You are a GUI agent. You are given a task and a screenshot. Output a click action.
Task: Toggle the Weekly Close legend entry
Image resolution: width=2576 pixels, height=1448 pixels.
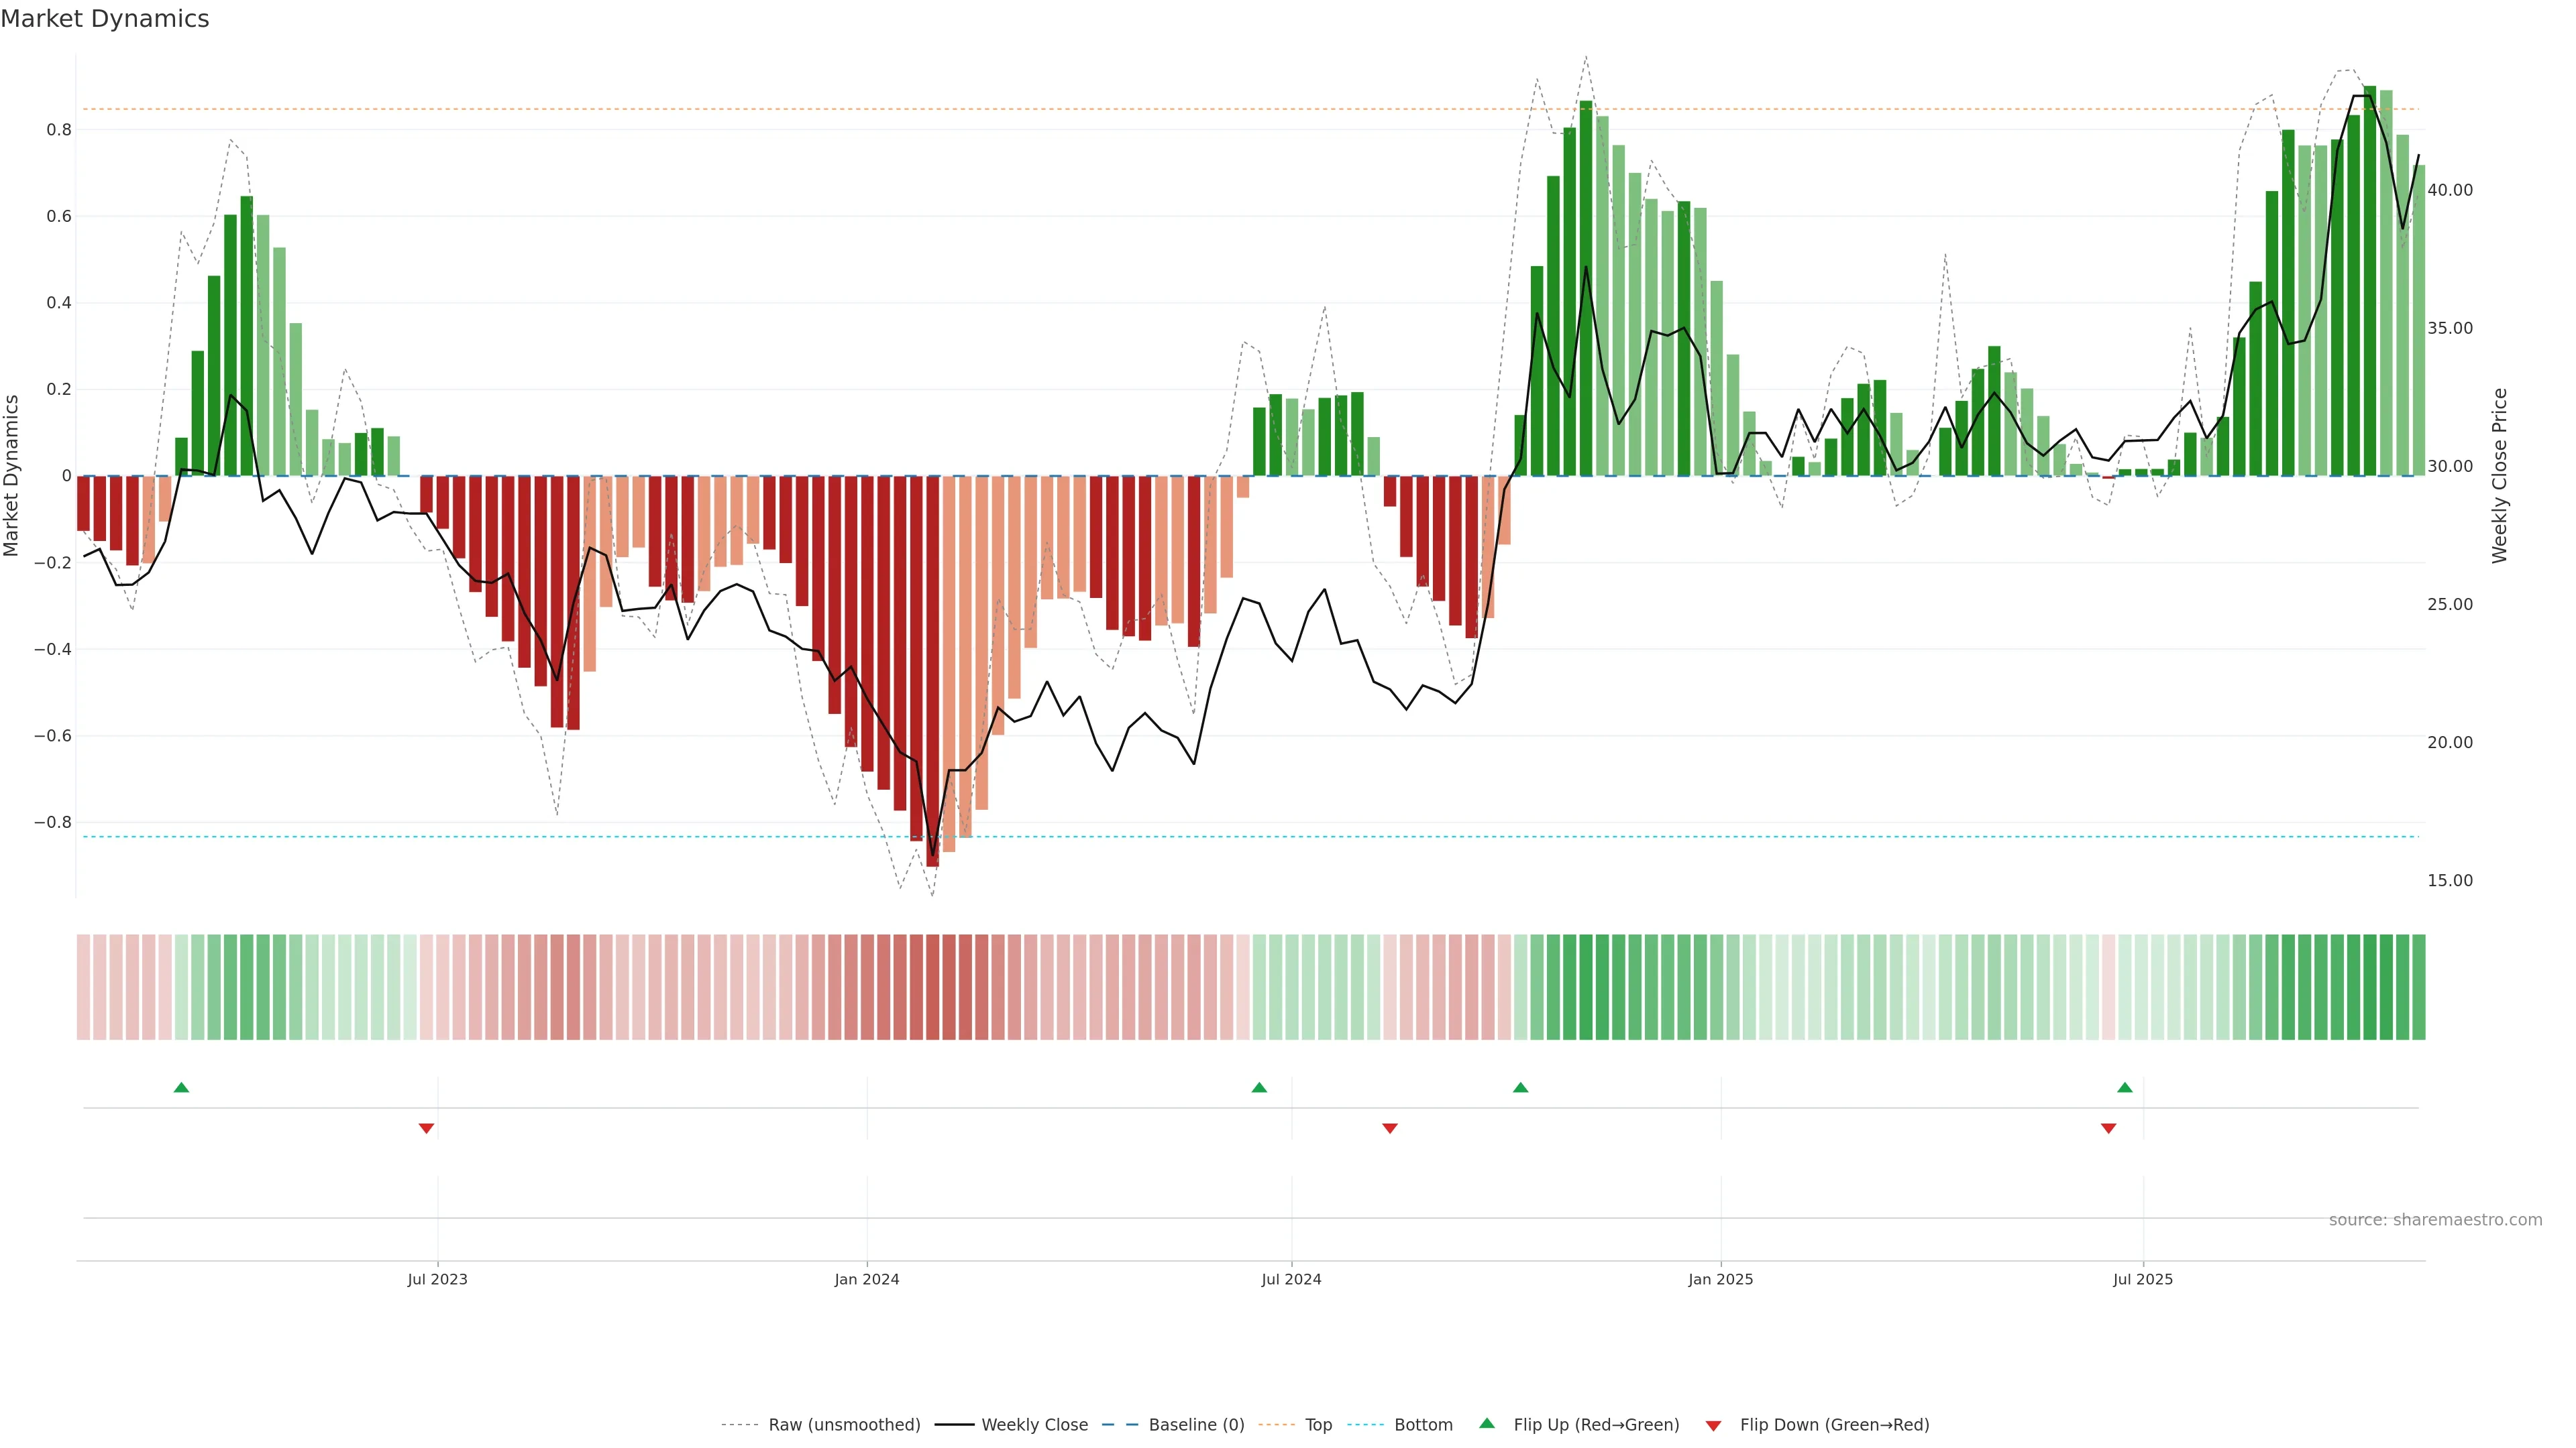pos(1034,1424)
